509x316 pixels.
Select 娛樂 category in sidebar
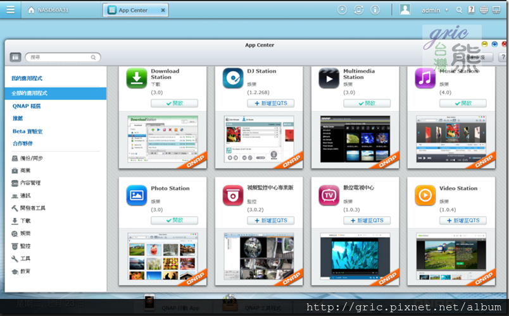point(21,233)
